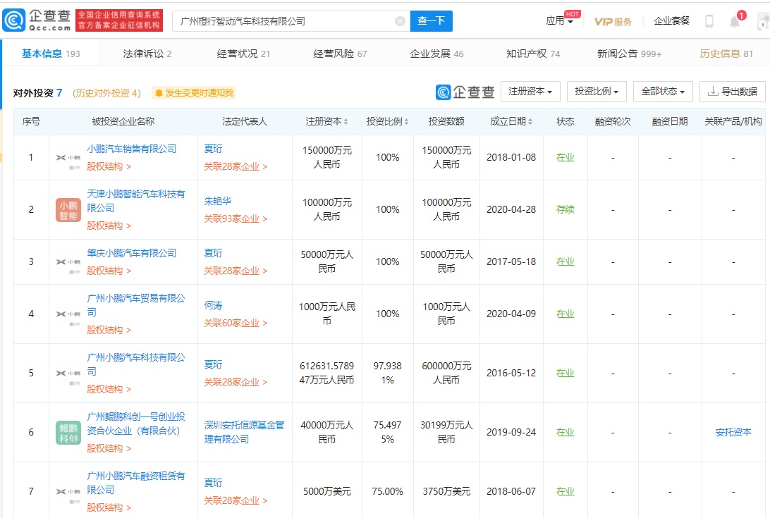Open legal representative 朱艳华 link
Viewport: 770px width, 518px height.
(218, 201)
